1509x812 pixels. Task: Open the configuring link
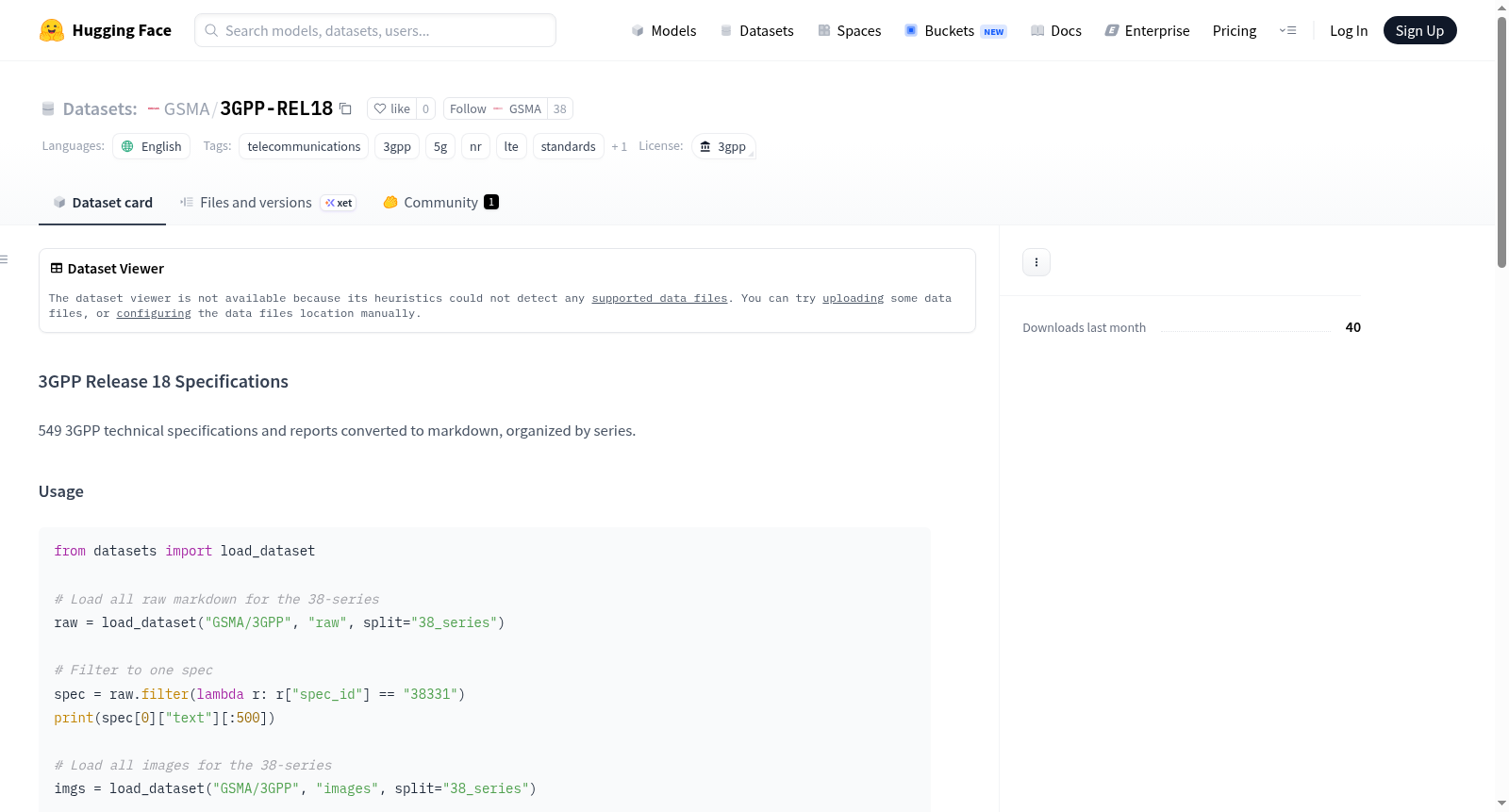tap(154, 313)
